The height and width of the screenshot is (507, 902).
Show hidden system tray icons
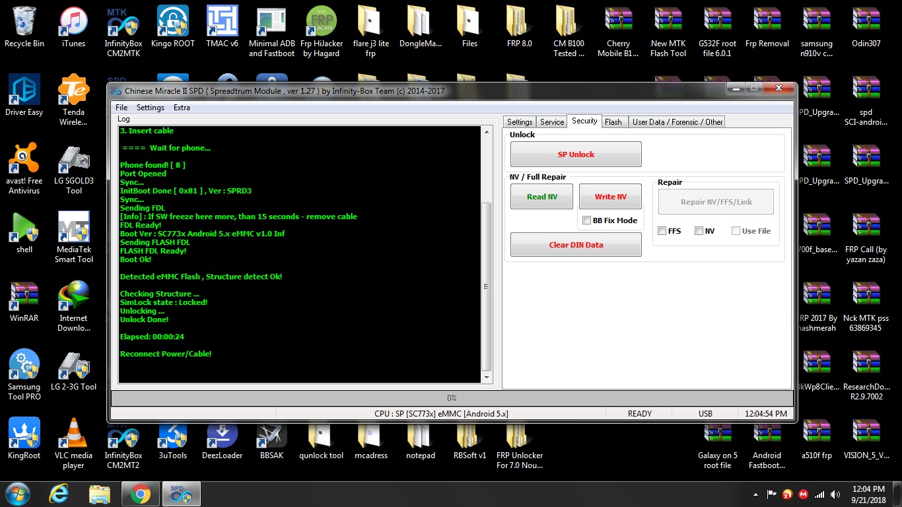click(x=755, y=494)
